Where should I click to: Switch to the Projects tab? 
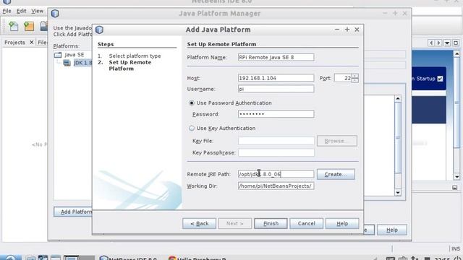[x=14, y=43]
